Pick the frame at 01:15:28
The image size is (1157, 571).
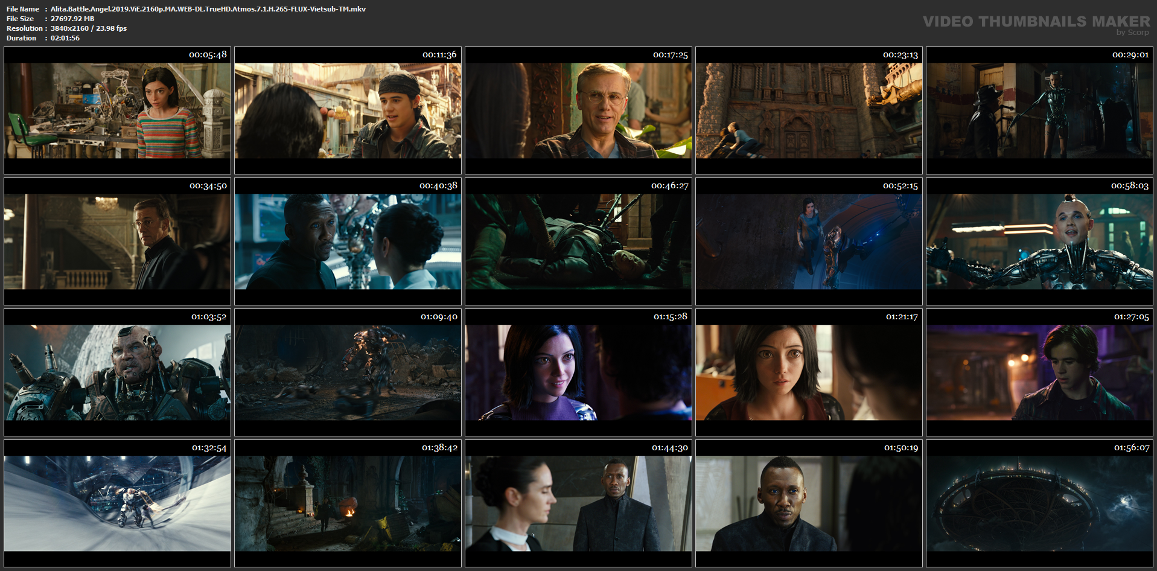[x=578, y=372]
